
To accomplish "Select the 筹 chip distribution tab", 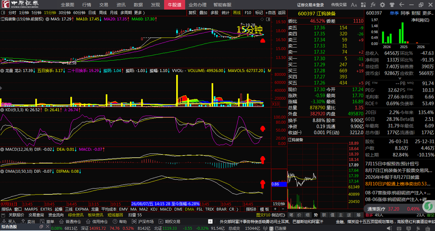I will (358, 215).
